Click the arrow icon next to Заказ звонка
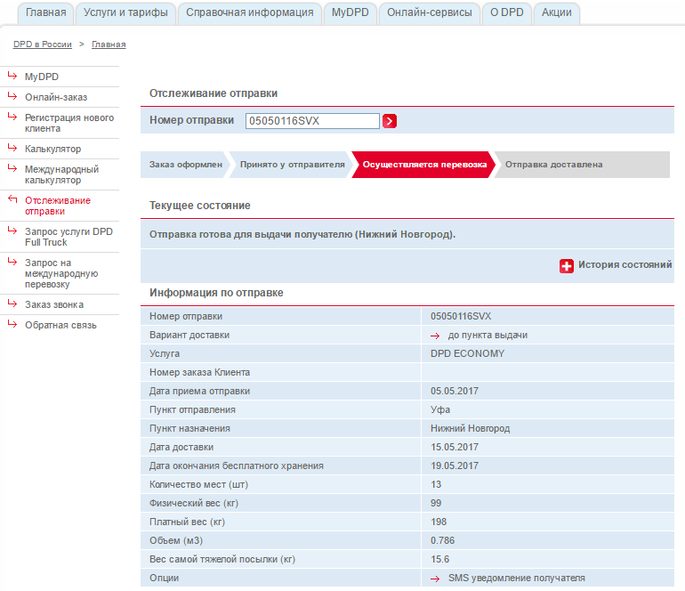Screen dimensions: 685x591 point(12,304)
